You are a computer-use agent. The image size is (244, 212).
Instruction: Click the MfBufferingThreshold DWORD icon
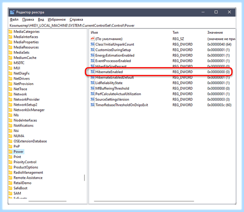92,88
